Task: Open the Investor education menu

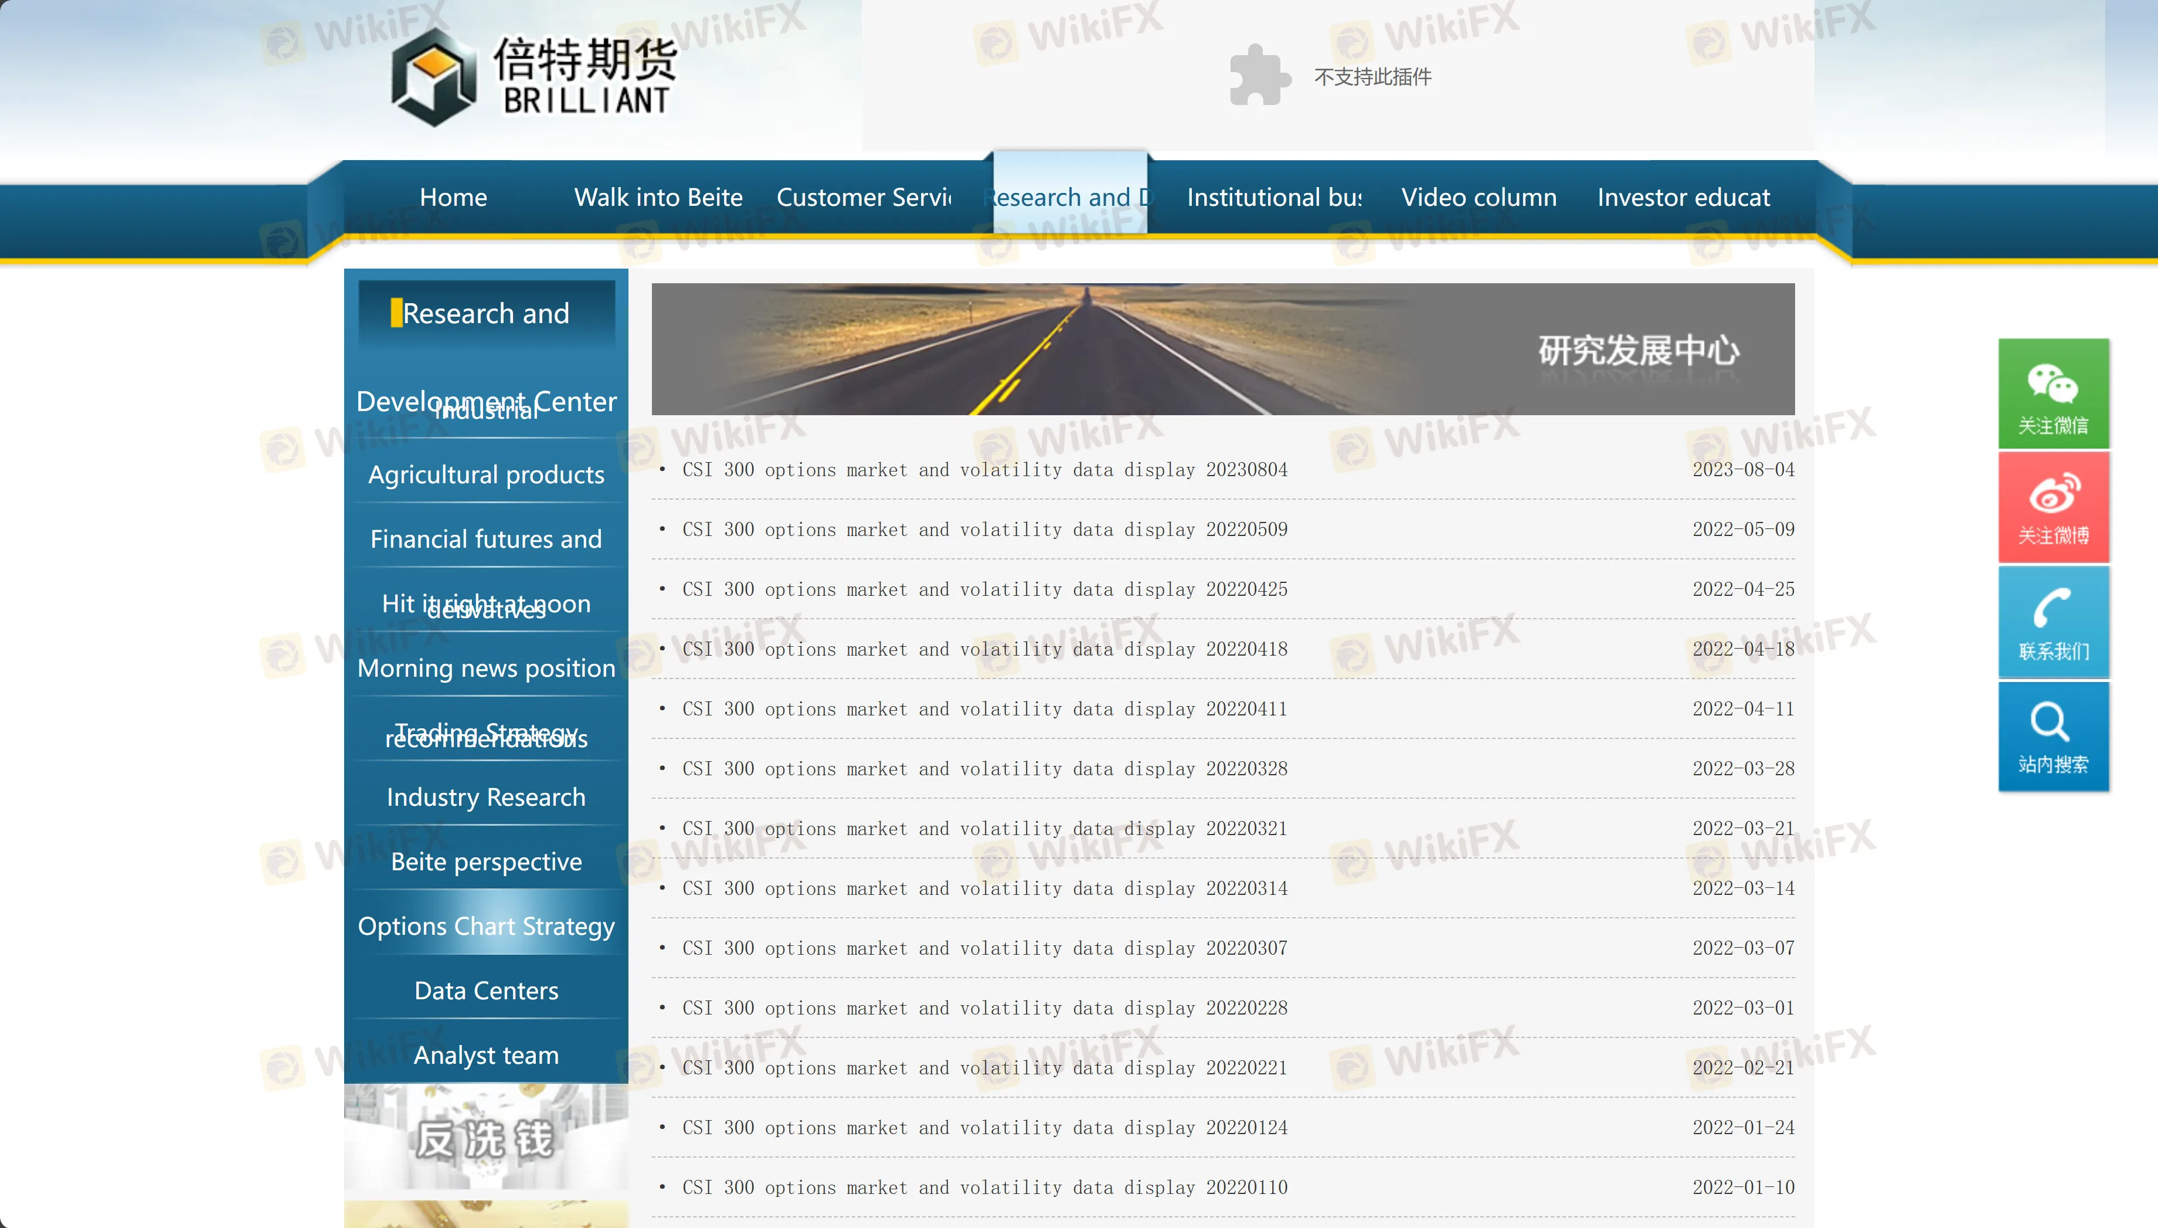Action: [x=1683, y=196]
